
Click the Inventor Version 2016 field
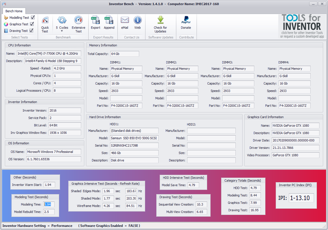pos(65,111)
